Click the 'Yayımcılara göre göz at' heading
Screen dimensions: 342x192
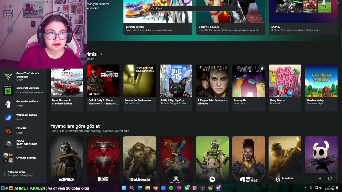coord(75,126)
